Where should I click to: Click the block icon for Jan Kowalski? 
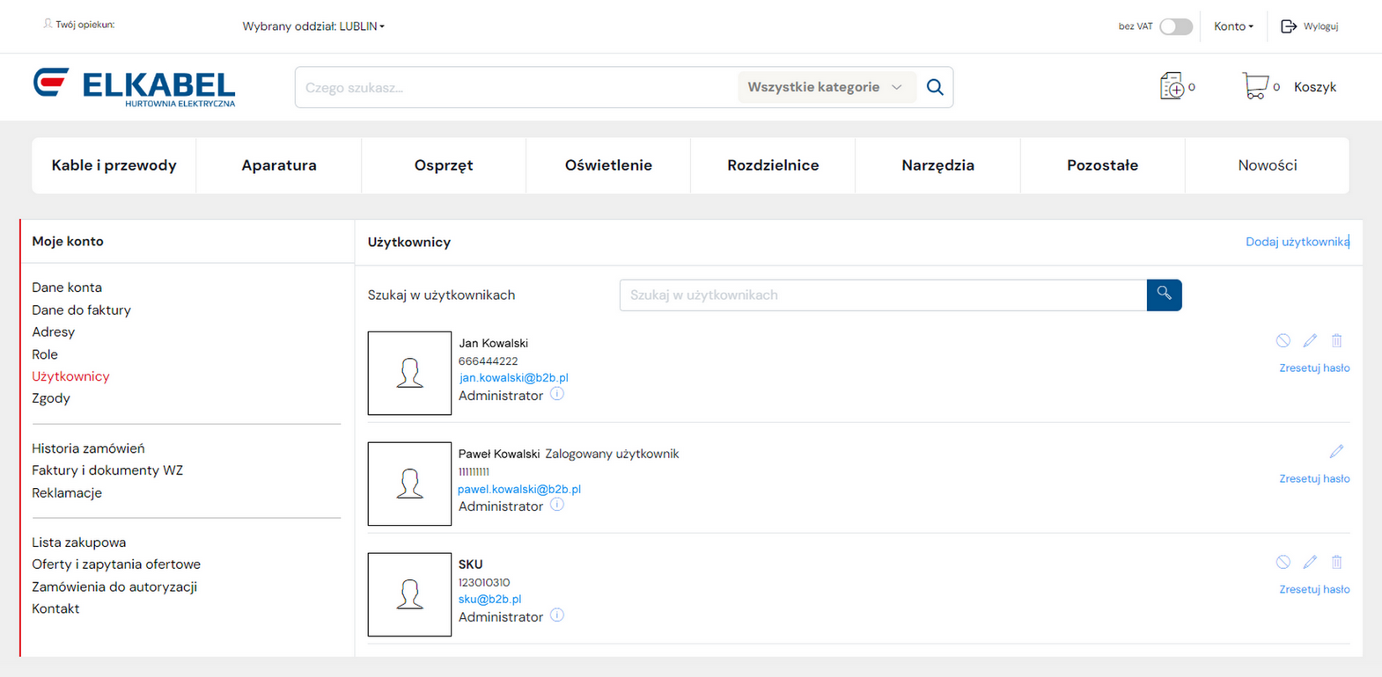tap(1283, 340)
